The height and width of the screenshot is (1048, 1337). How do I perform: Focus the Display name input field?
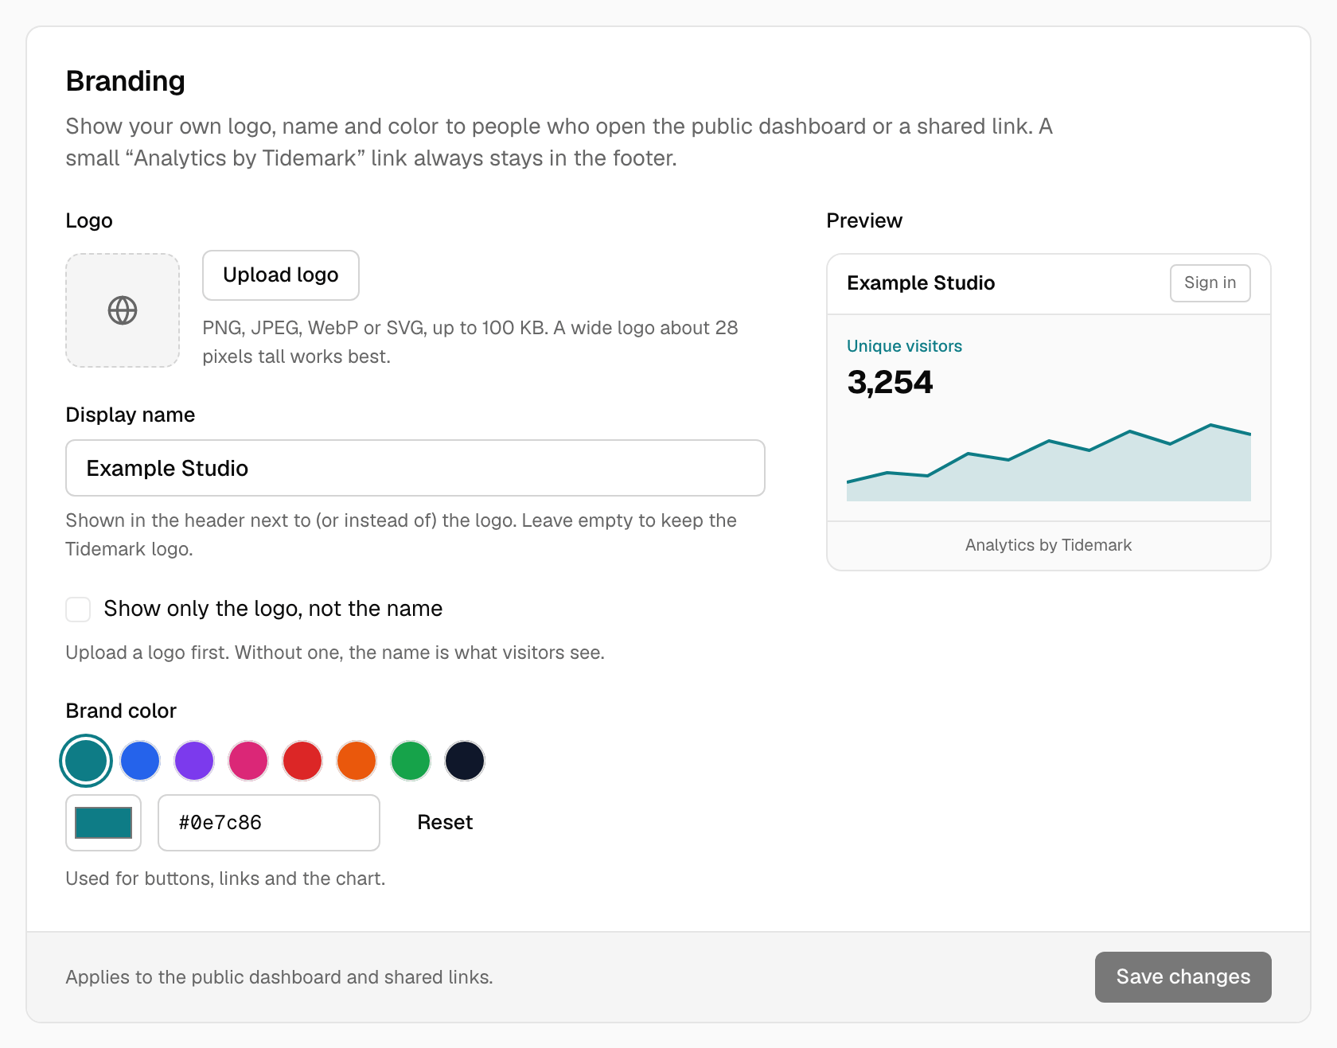(x=415, y=468)
